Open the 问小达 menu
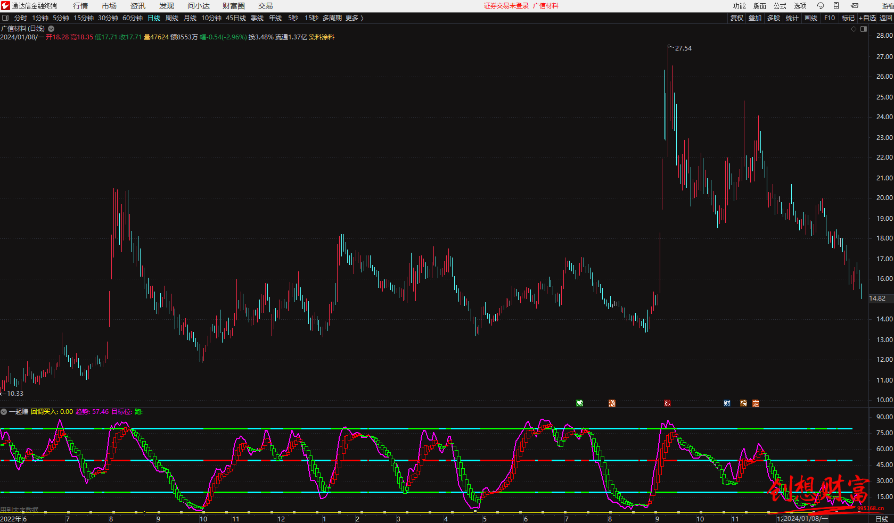The image size is (894, 523). pos(199,6)
